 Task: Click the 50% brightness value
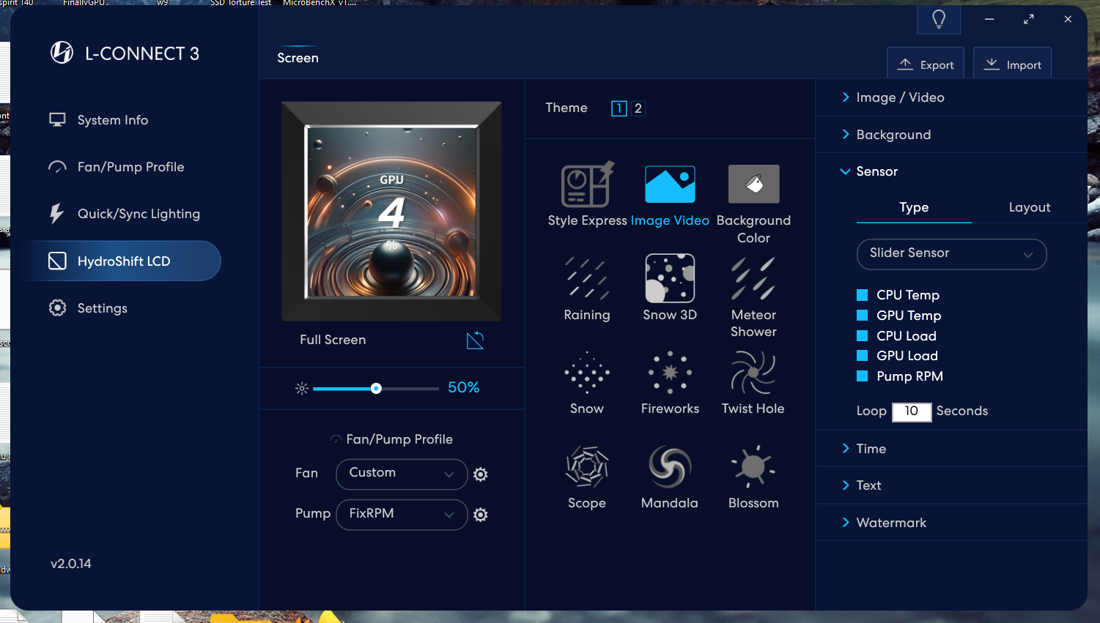point(464,387)
